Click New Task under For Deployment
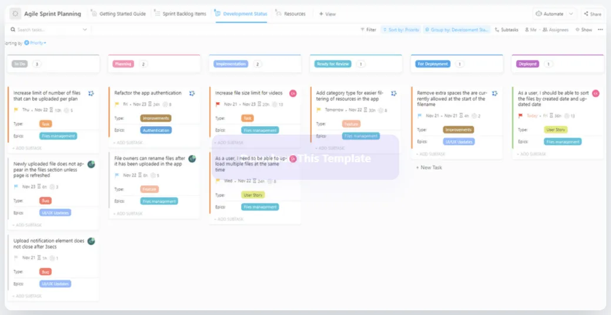The height and width of the screenshot is (315, 611). point(429,167)
